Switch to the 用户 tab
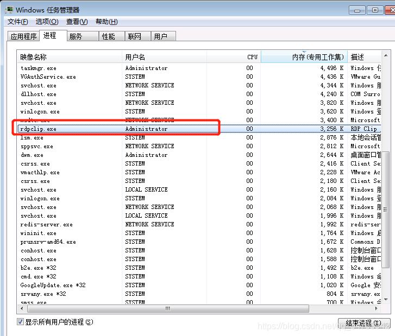 163,36
